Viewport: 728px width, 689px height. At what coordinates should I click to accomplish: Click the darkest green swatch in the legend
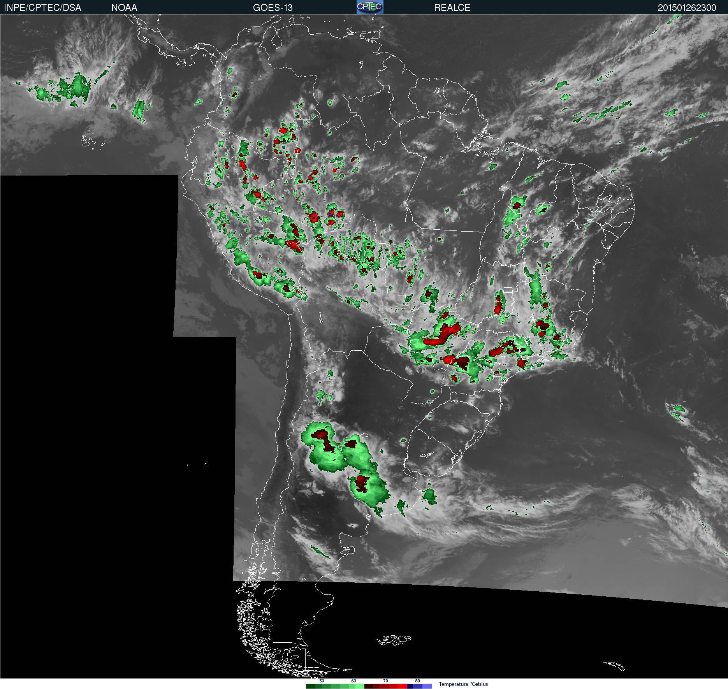311,686
